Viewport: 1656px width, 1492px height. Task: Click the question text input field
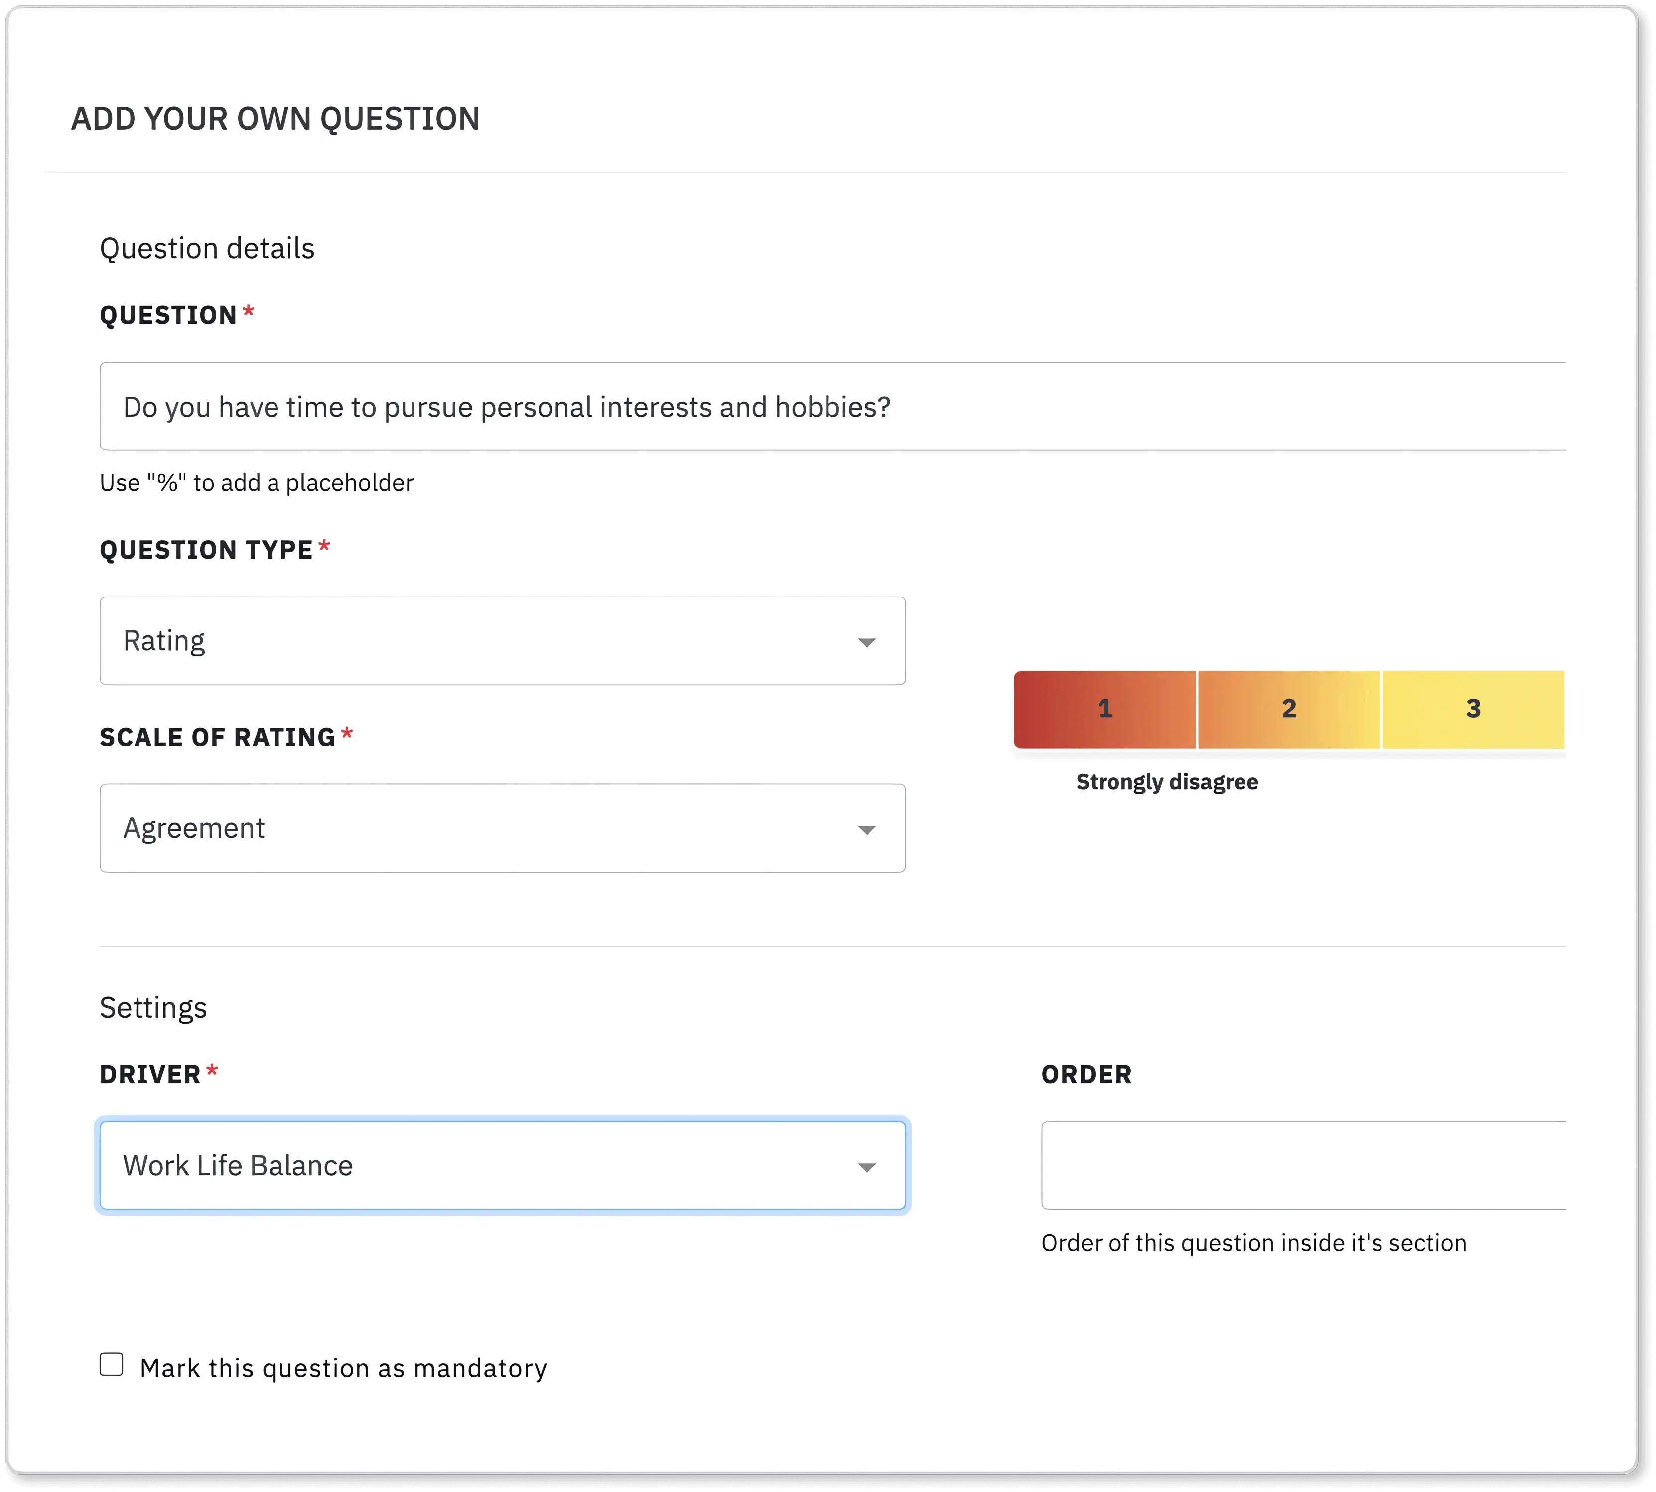point(831,407)
